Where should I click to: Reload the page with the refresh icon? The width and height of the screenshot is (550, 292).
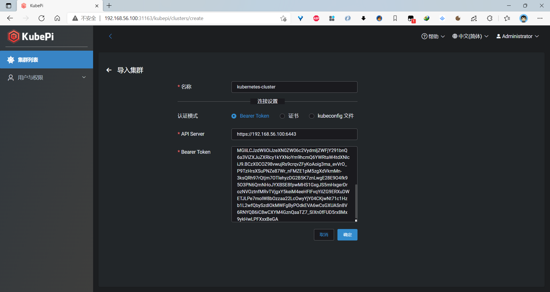pos(42,18)
